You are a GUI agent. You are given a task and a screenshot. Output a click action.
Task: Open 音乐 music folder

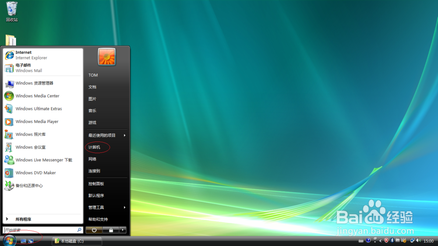(92, 111)
